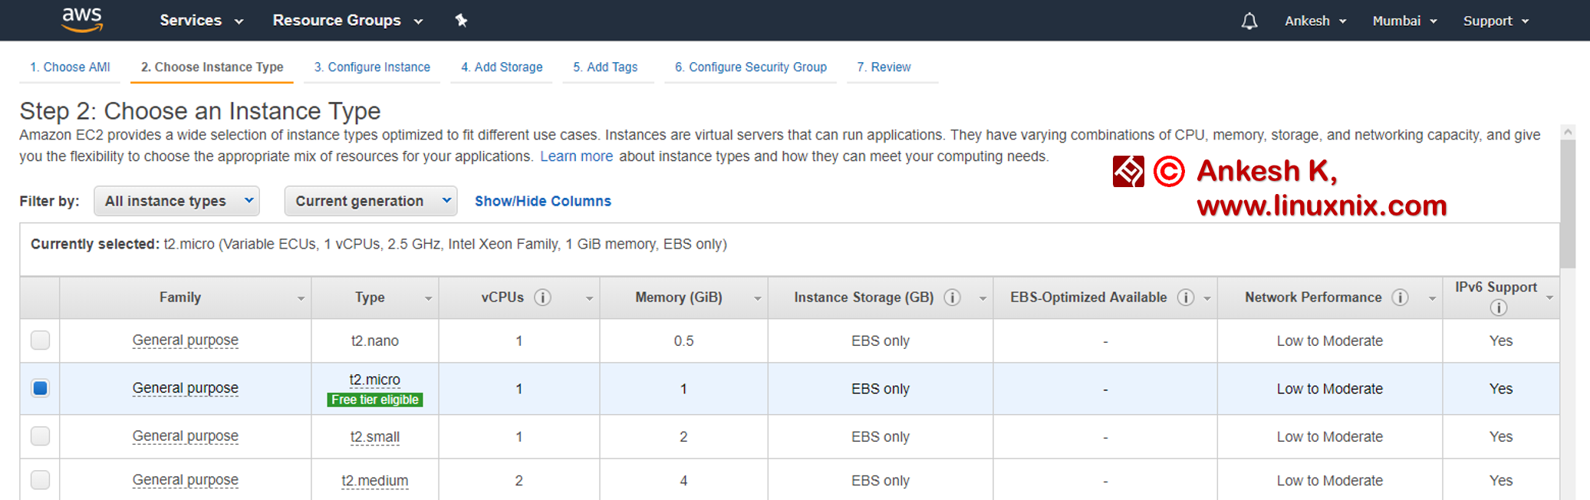
Task: Click the Show/Hide Columns link
Action: [542, 201]
